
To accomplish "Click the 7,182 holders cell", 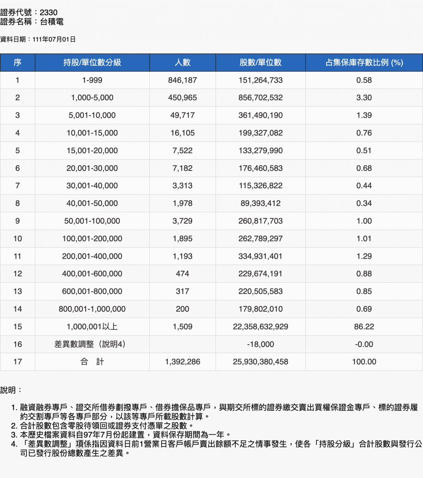I will click(x=182, y=168).
